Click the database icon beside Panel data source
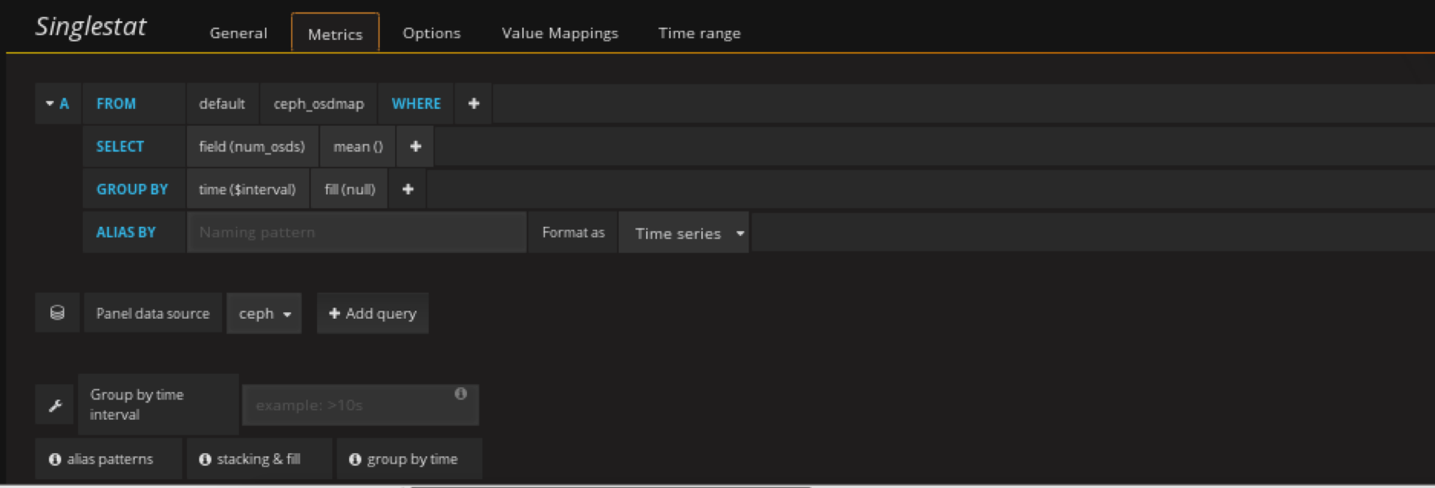1435x488 pixels. click(x=57, y=313)
